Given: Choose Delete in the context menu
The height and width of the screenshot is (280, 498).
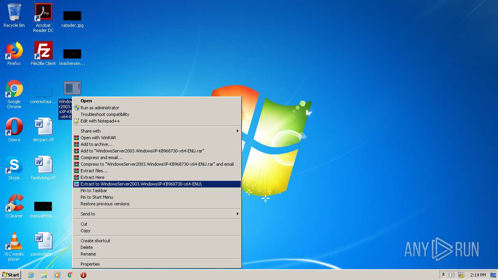Looking at the screenshot, I should (157, 247).
